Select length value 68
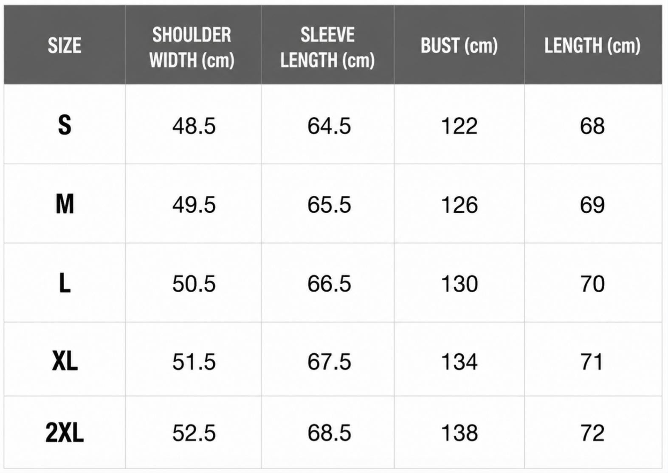The image size is (668, 473). [x=592, y=126]
